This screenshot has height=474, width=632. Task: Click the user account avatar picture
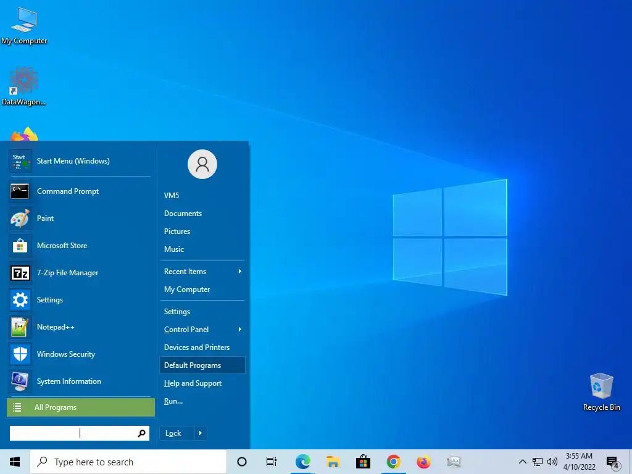pos(202,164)
